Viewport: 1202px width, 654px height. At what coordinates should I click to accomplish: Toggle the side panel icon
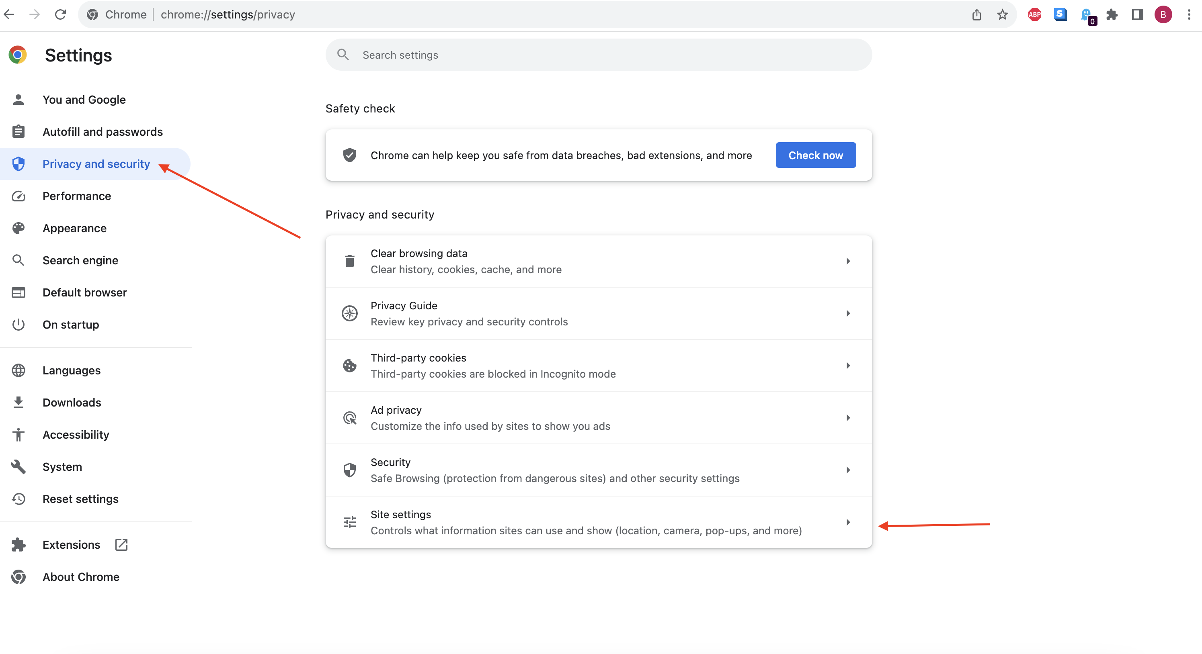[1137, 14]
